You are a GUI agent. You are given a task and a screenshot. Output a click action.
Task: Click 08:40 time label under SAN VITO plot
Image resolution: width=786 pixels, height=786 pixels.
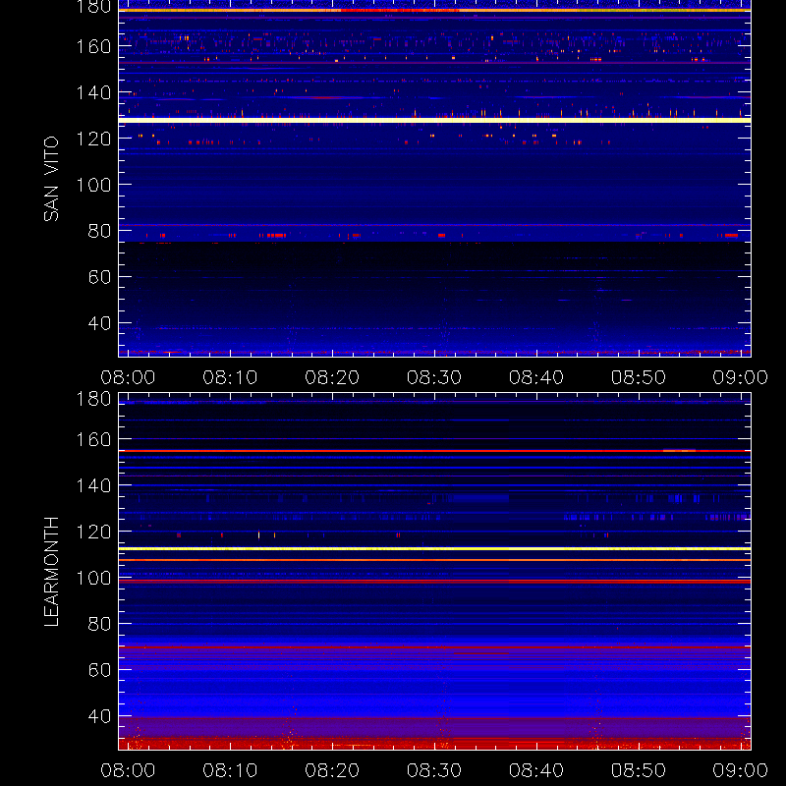[536, 377]
